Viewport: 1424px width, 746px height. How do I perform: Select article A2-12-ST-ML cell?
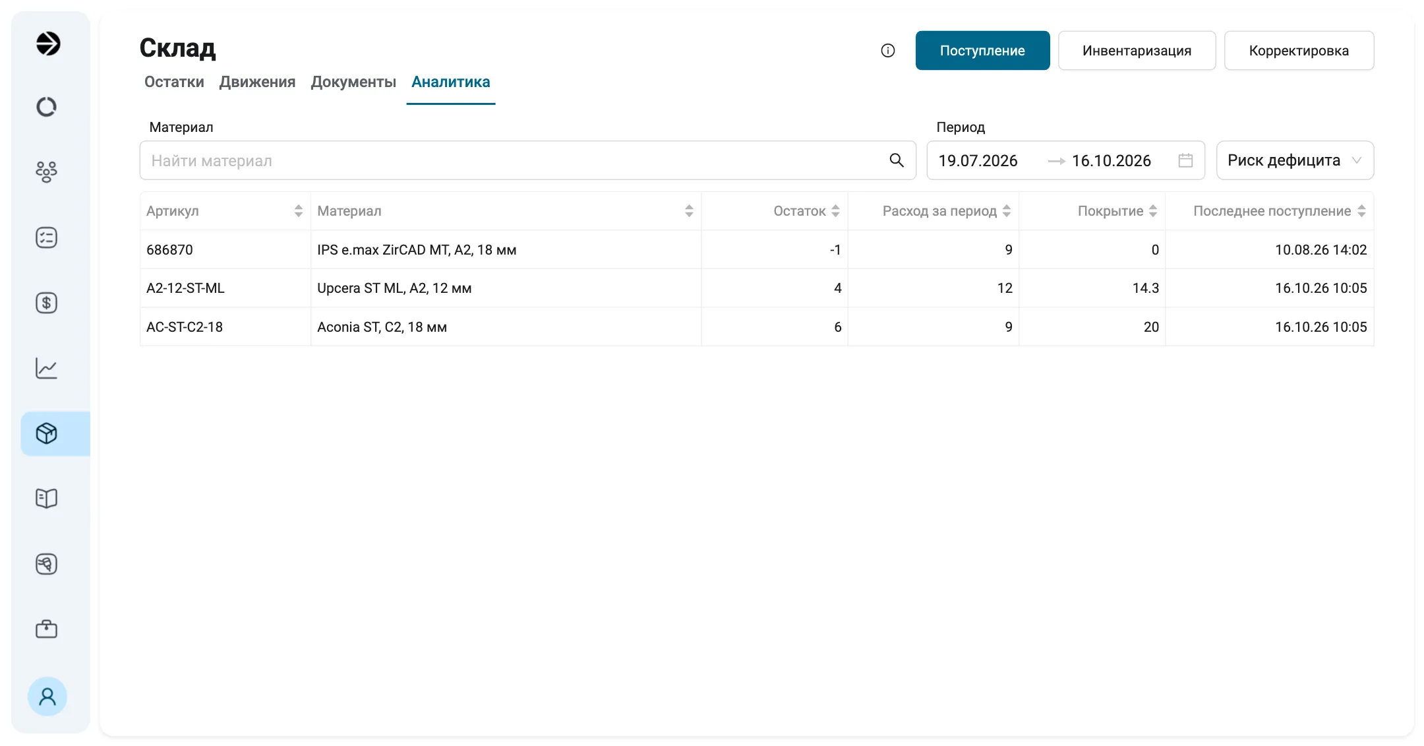point(225,288)
